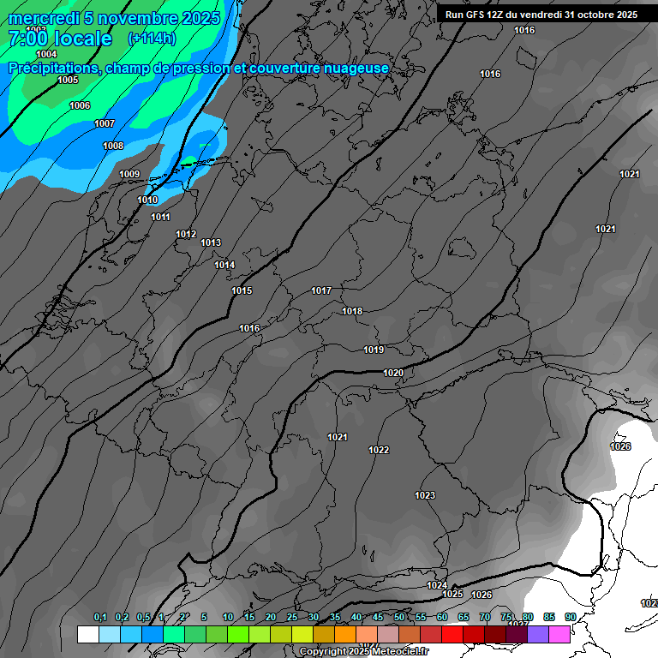Click the 1020 isobar pressure label
Image resolution: width=658 pixels, height=658 pixels.
click(393, 373)
